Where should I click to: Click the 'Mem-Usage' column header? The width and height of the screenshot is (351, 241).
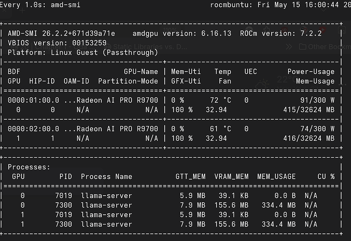[x=315, y=81]
